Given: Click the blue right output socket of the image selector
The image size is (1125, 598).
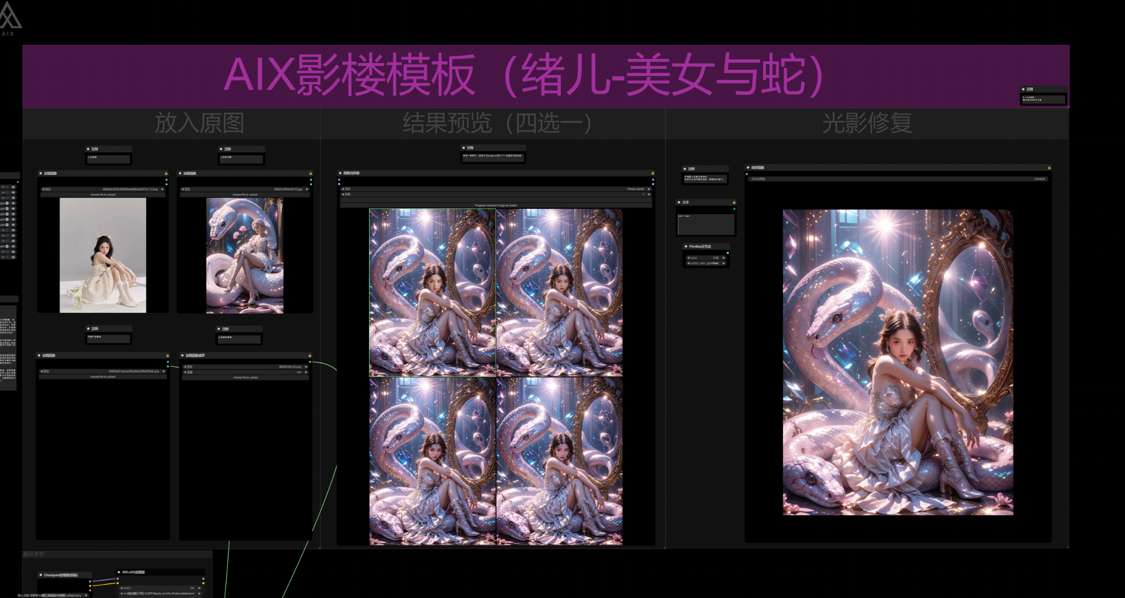Looking at the screenshot, I should (x=653, y=180).
